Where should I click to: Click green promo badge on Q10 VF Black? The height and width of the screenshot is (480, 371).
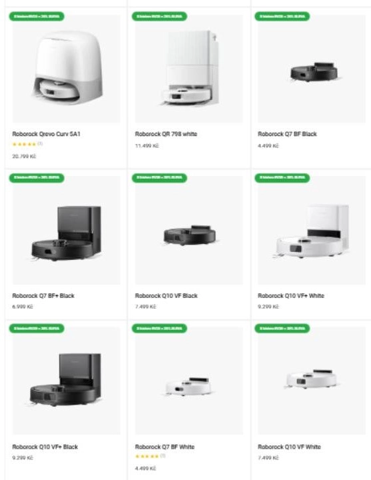tap(159, 178)
